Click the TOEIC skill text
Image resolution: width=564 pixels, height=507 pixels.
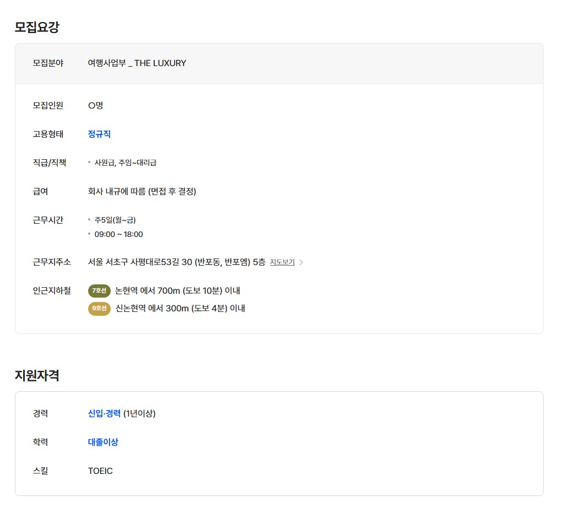click(x=100, y=471)
